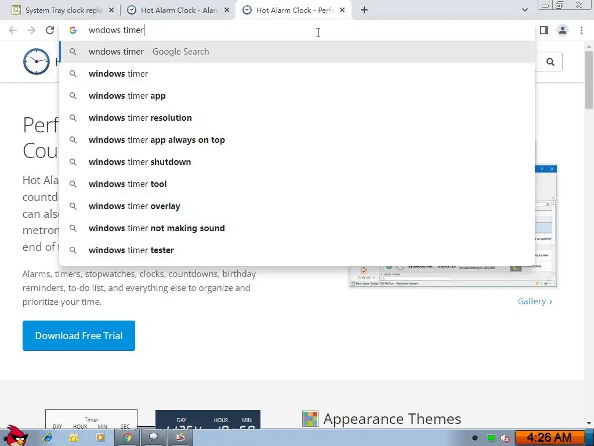Close the System Tray clock replacement tab
The width and height of the screenshot is (594, 446).
[x=111, y=10]
